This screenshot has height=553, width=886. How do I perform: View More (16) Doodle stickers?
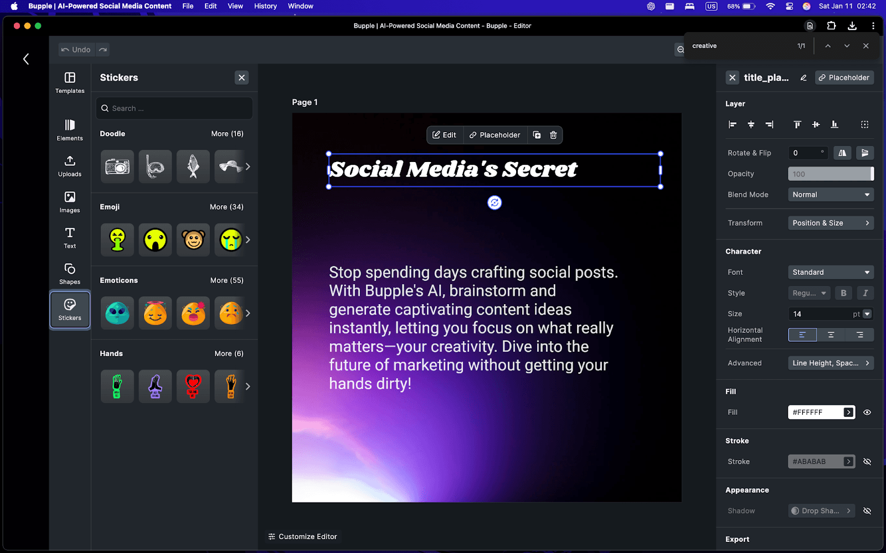[227, 134]
